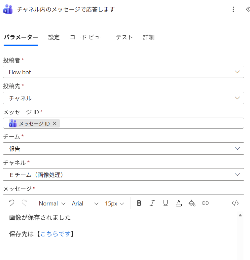Expand the 投稿者 Flow bot dropdown
The height and width of the screenshot is (260, 250).
pos(123,72)
